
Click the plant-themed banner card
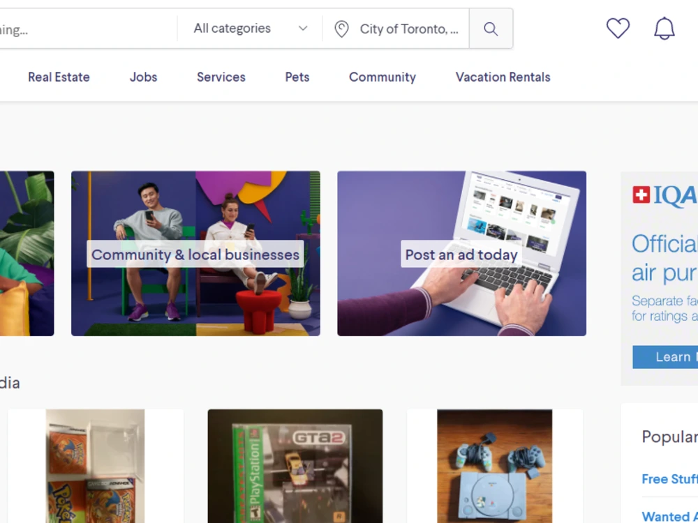27,254
